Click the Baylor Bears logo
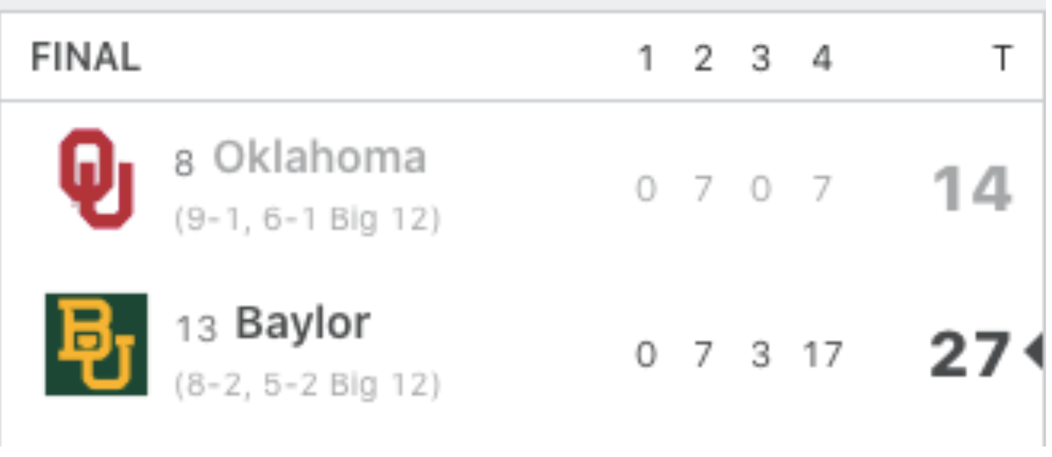This screenshot has height=457, width=1052. [97, 345]
